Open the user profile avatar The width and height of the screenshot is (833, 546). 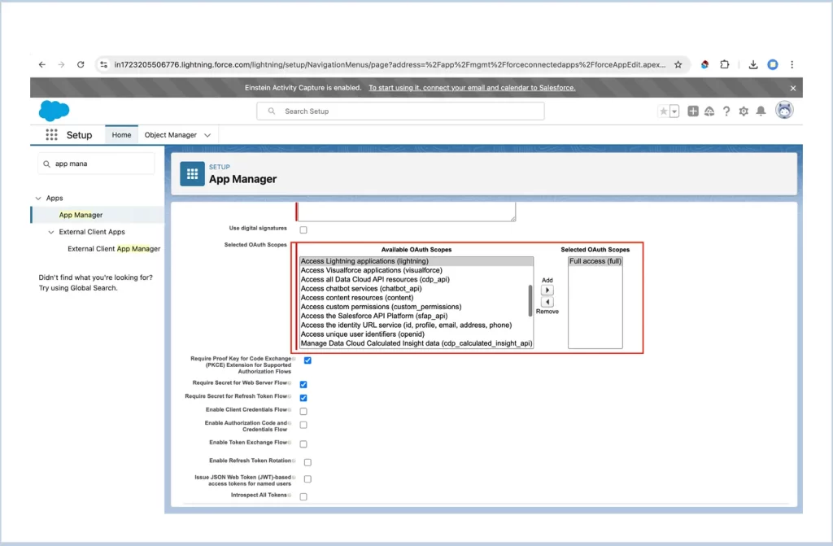[x=784, y=111]
